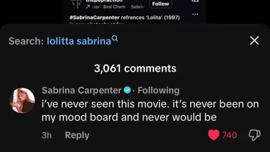Open the three-dots more options menu
This screenshot has width=270, height=152.
[195, 14]
